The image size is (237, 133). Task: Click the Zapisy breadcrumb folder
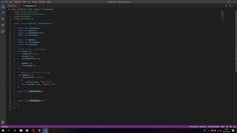tap(13, 9)
